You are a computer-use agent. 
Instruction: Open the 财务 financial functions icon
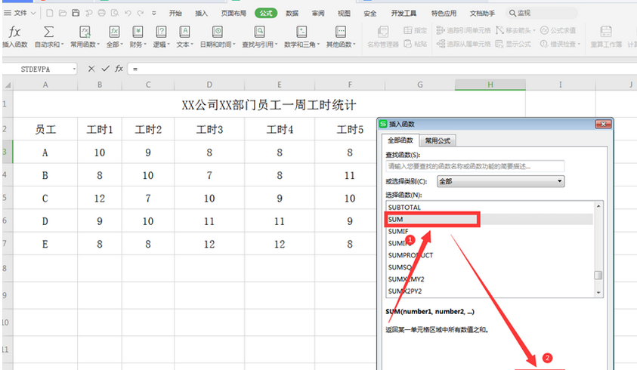pyautogui.click(x=138, y=32)
